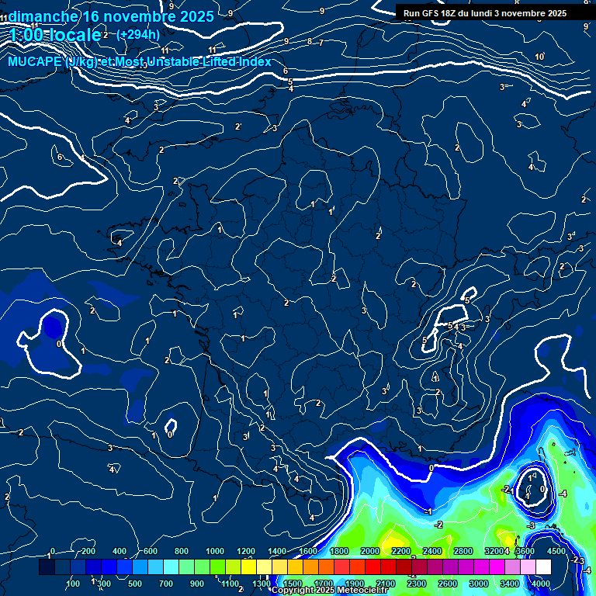596x596 pixels.
Task: Click the '3400' legend value
Action: click(509, 584)
